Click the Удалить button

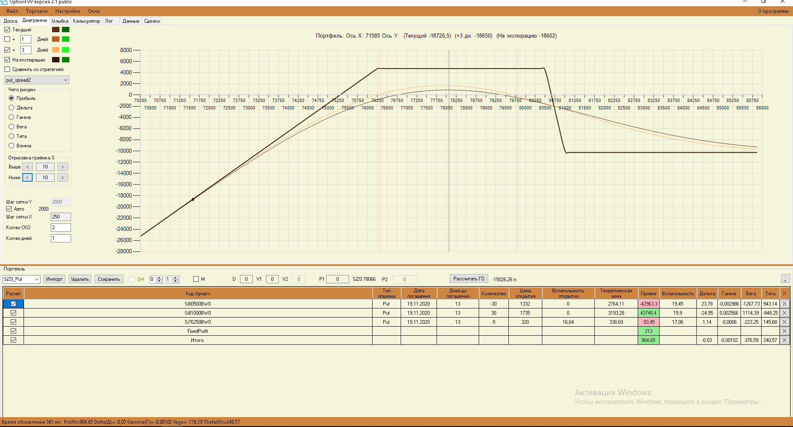[80, 279]
